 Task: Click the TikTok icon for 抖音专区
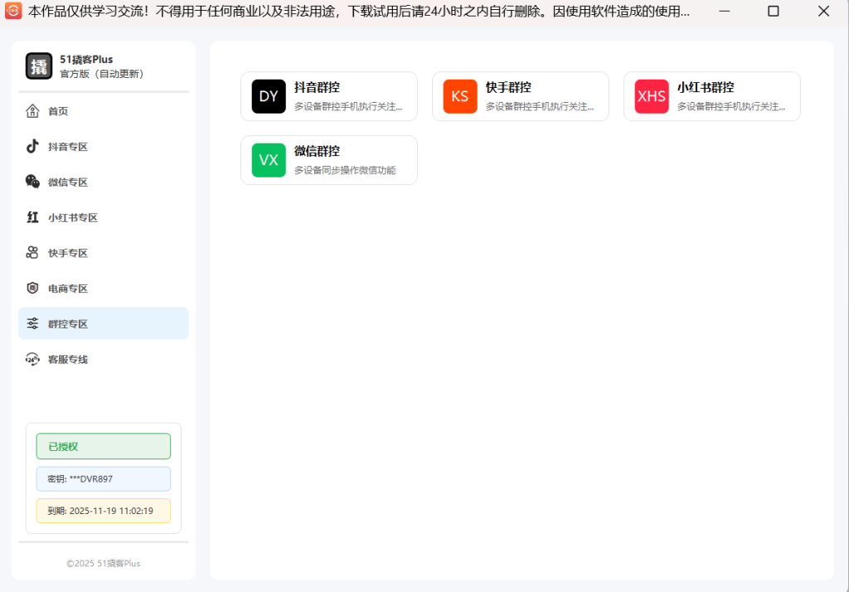(32, 147)
